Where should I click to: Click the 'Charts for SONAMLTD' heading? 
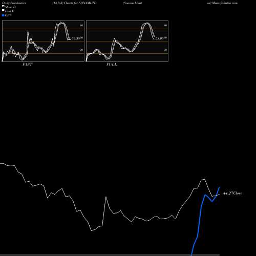coord(80,3)
